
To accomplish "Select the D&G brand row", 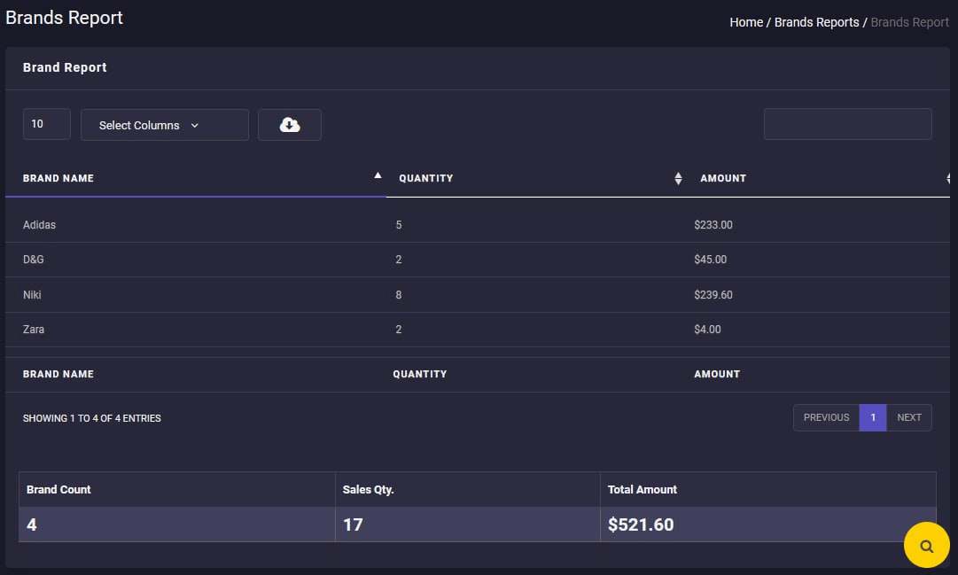I will [34, 260].
